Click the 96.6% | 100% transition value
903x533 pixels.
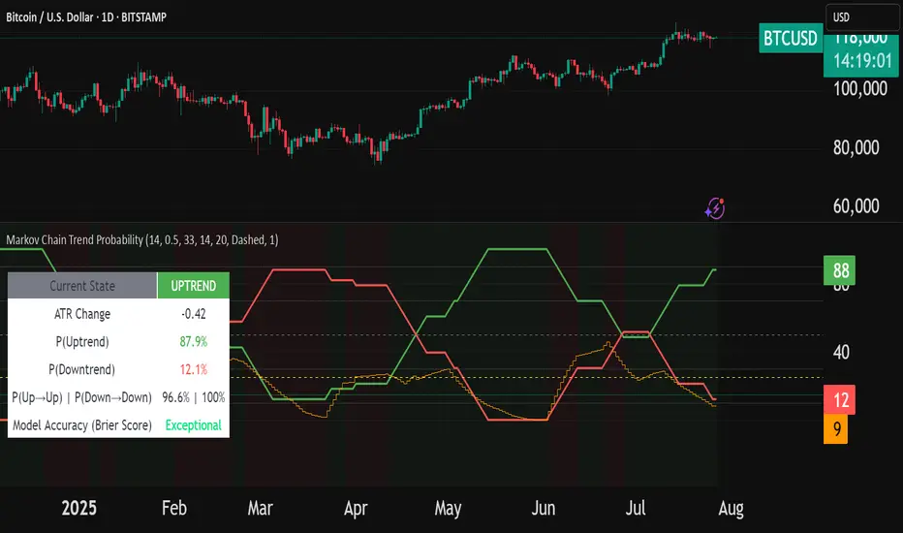[194, 397]
